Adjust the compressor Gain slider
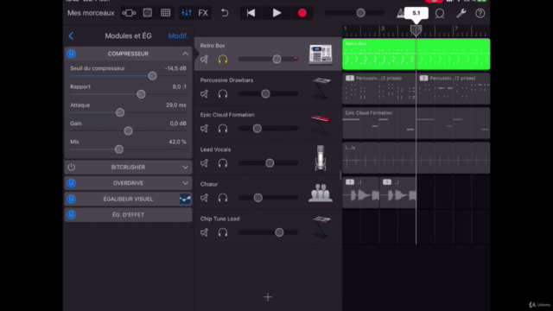The width and height of the screenshot is (553, 311). click(129, 130)
